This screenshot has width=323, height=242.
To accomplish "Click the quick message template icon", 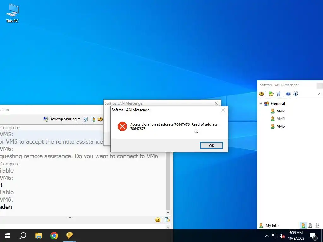I will [167, 220].
